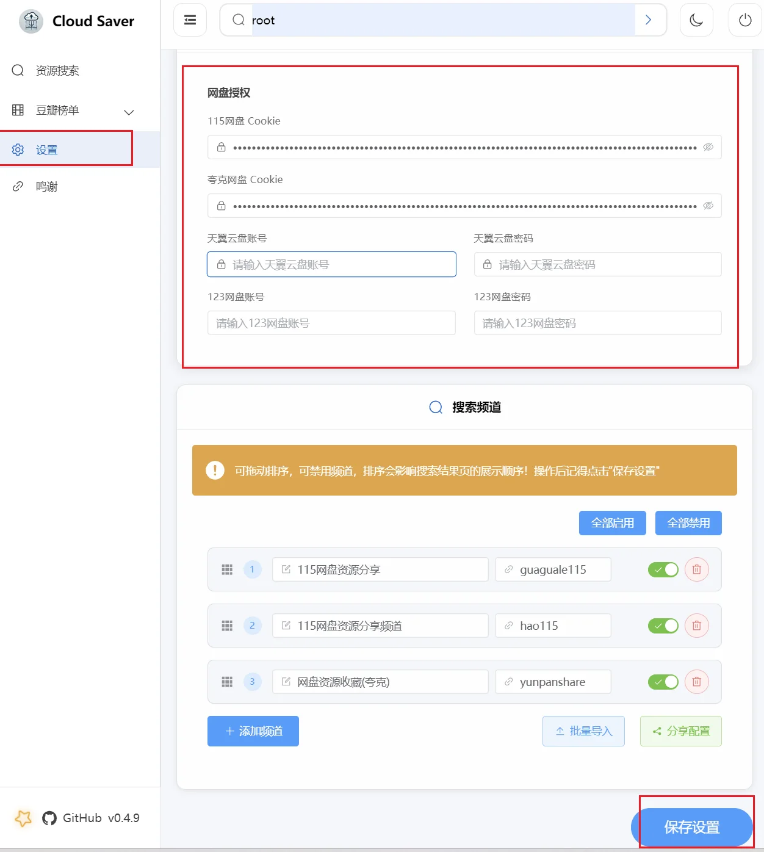Image resolution: width=764 pixels, height=852 pixels.
Task: Click the number 1 badge of first channel
Action: click(252, 569)
